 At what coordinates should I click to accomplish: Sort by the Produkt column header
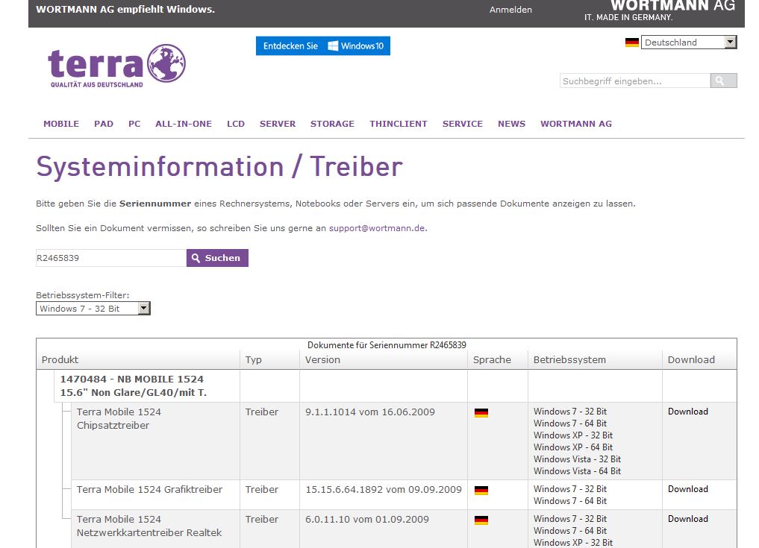(60, 360)
